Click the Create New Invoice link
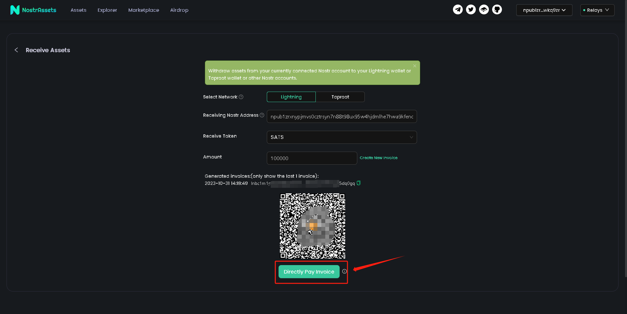 tap(378, 158)
